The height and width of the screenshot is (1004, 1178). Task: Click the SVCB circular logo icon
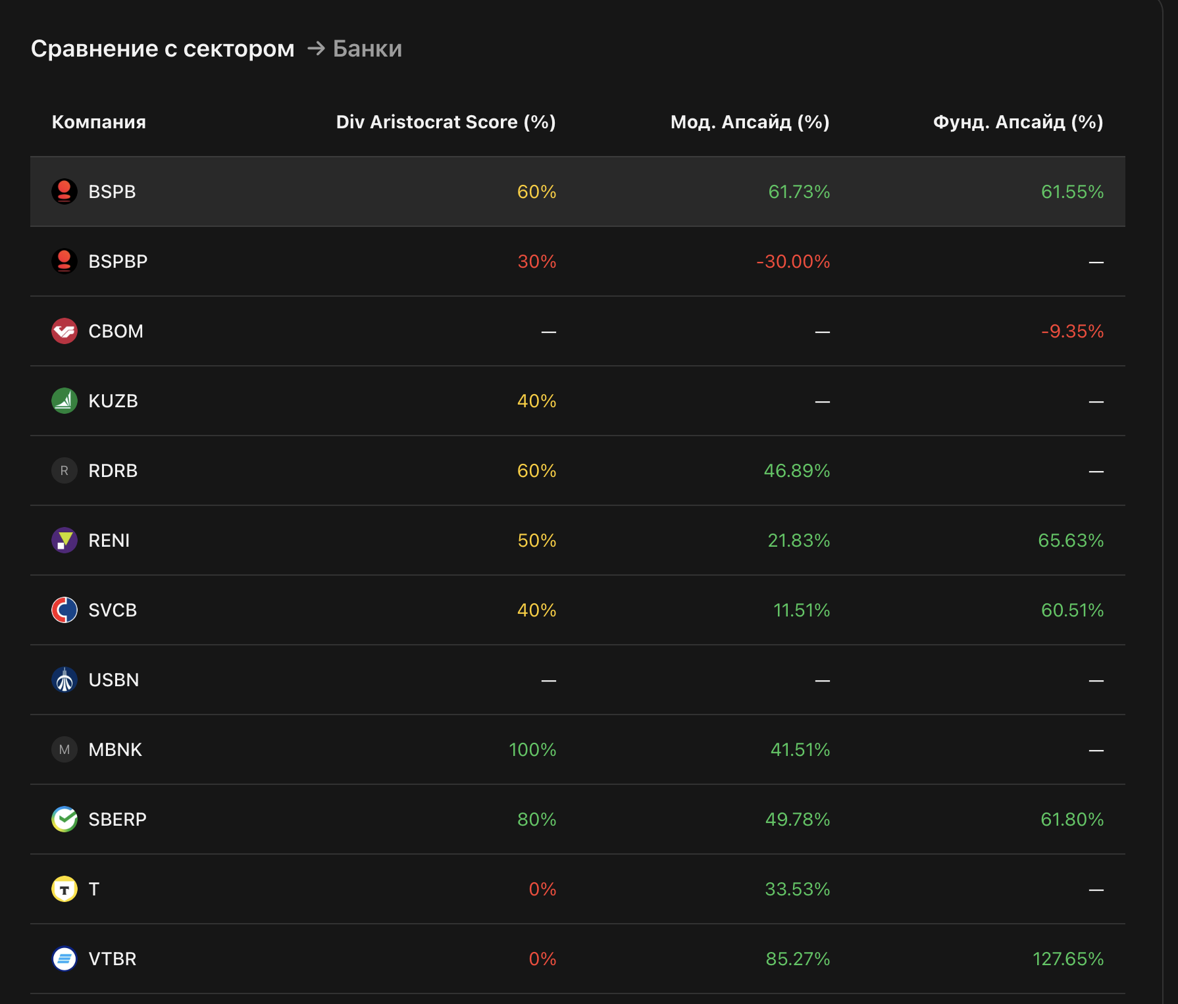pos(65,610)
